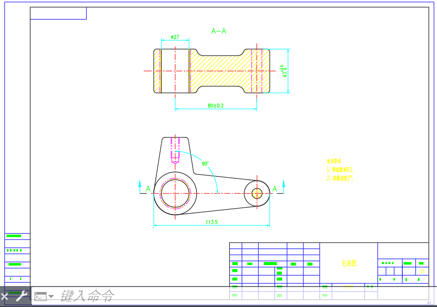This screenshot has width=437, height=307.
Task: Select the 90° angle dimension text
Action: pyautogui.click(x=205, y=164)
